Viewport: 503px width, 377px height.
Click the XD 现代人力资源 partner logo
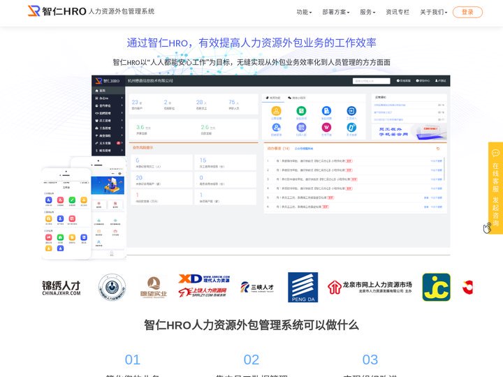pos(204,279)
